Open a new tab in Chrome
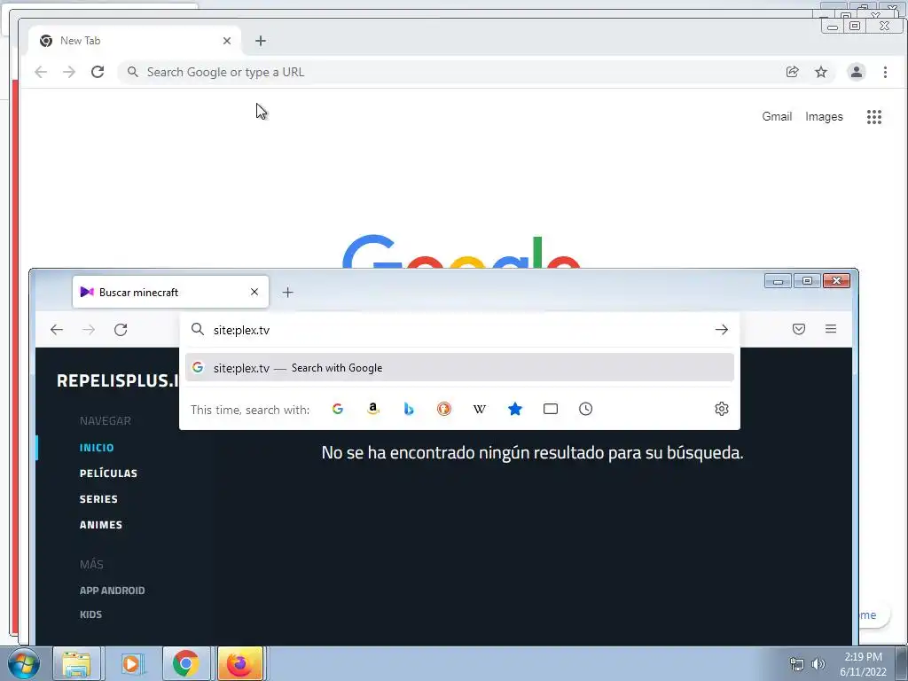The width and height of the screenshot is (908, 681). tap(261, 41)
